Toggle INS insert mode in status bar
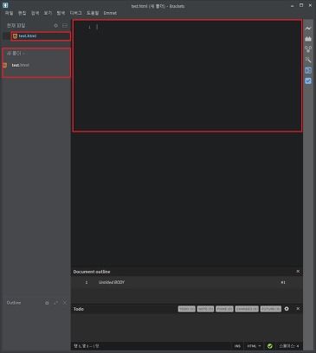The width and height of the screenshot is (316, 353). [x=237, y=346]
